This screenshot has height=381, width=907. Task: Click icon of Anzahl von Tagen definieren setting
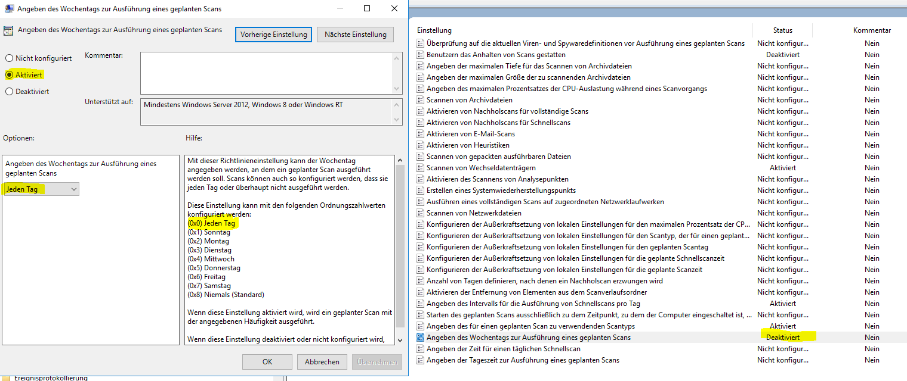point(420,281)
